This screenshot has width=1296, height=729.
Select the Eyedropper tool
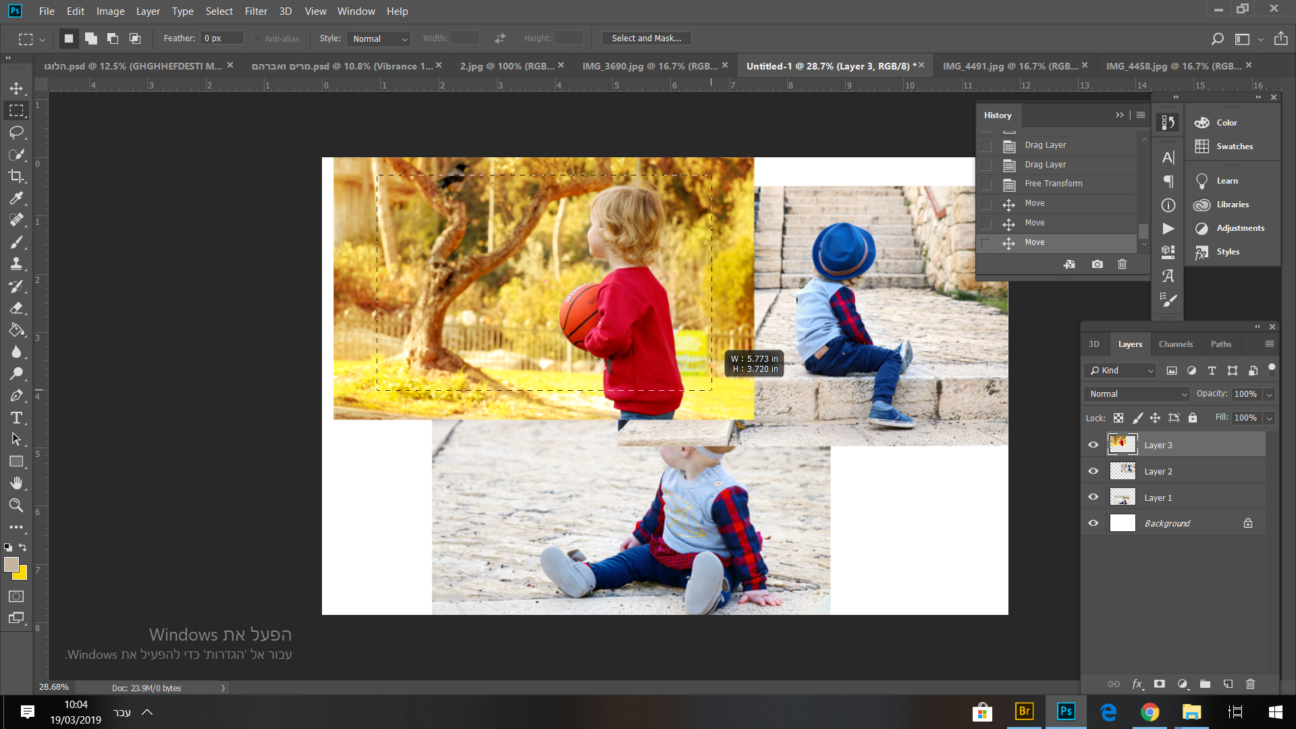tap(16, 198)
